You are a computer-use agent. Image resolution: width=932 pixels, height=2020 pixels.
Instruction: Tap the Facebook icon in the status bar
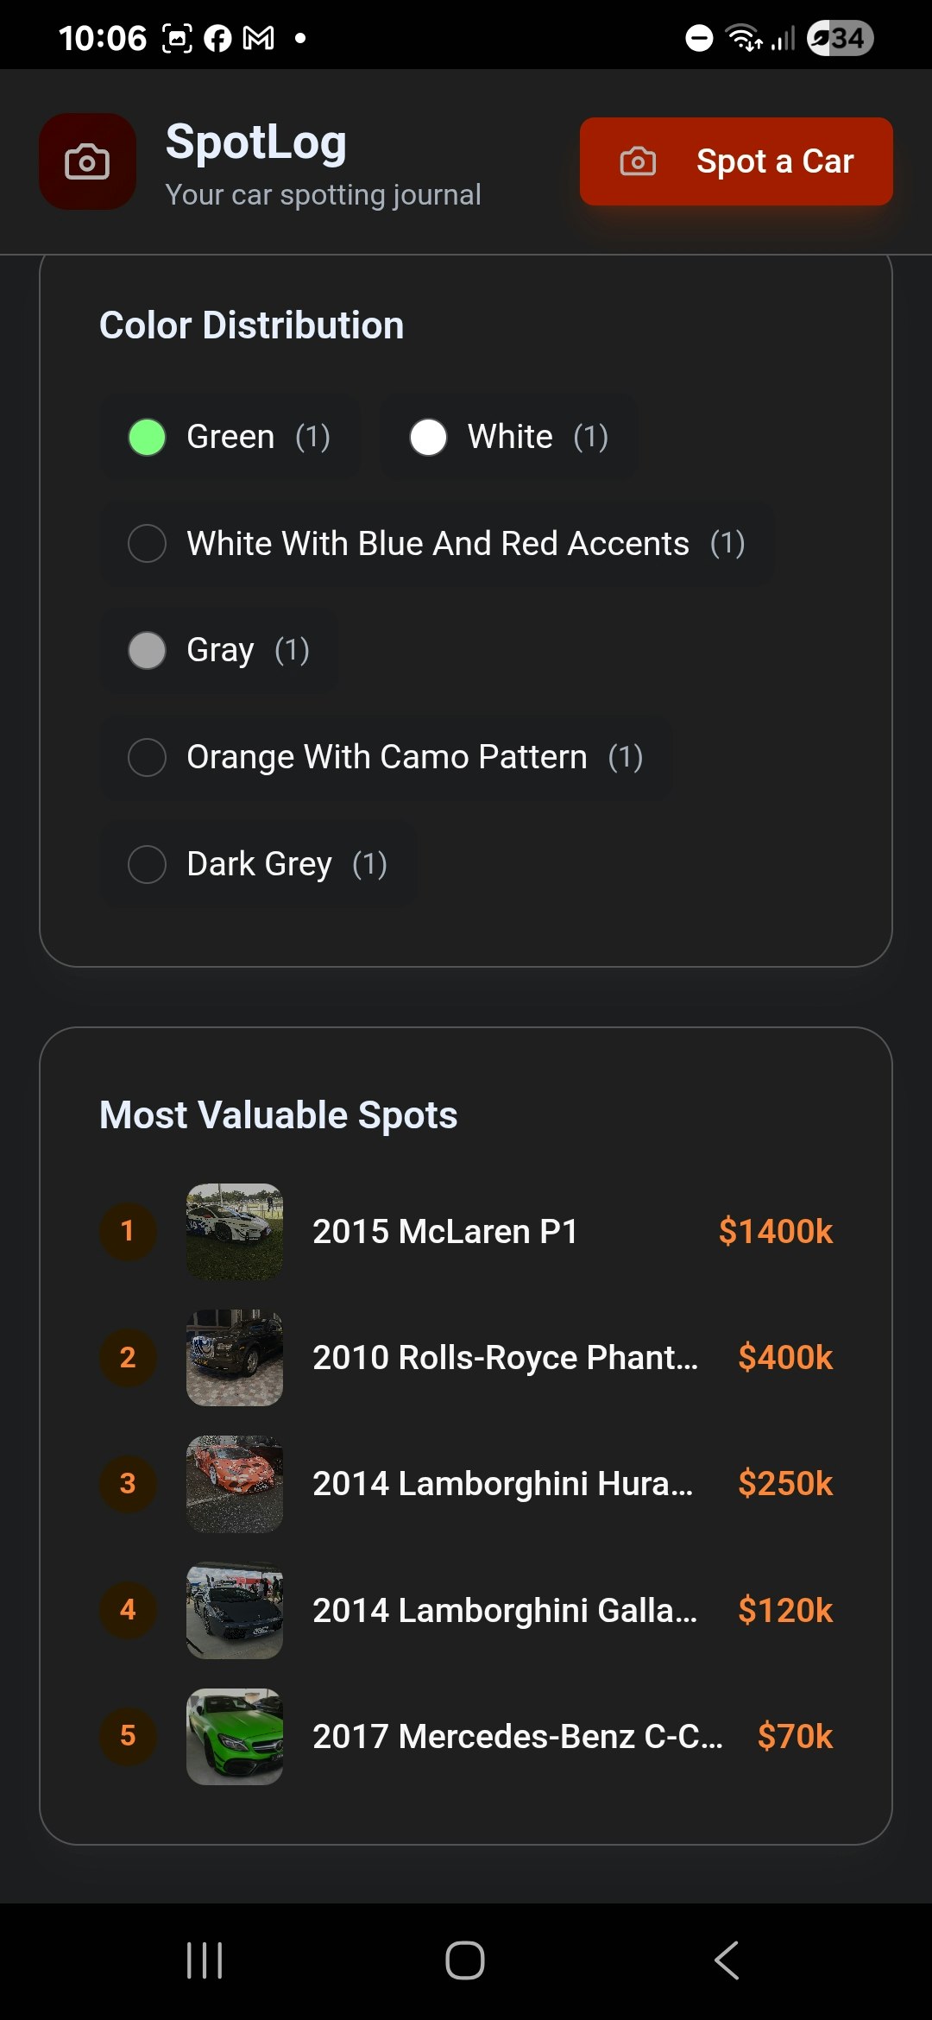click(x=217, y=37)
